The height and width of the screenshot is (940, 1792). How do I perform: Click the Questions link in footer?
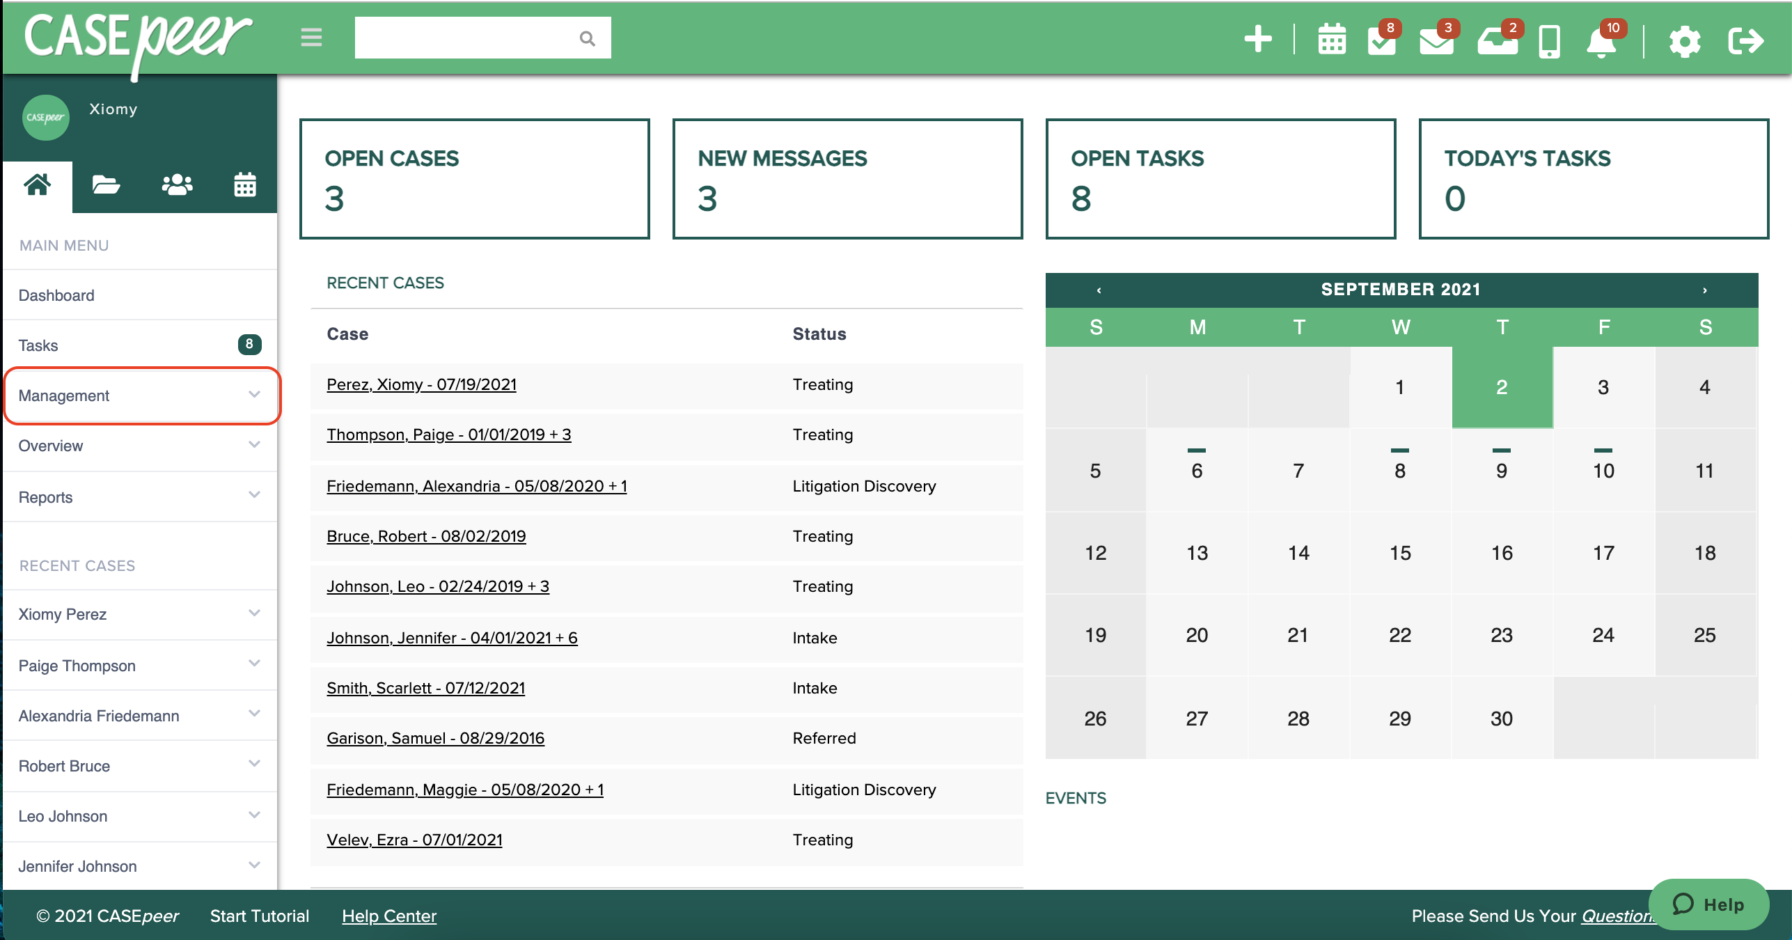click(x=1618, y=916)
